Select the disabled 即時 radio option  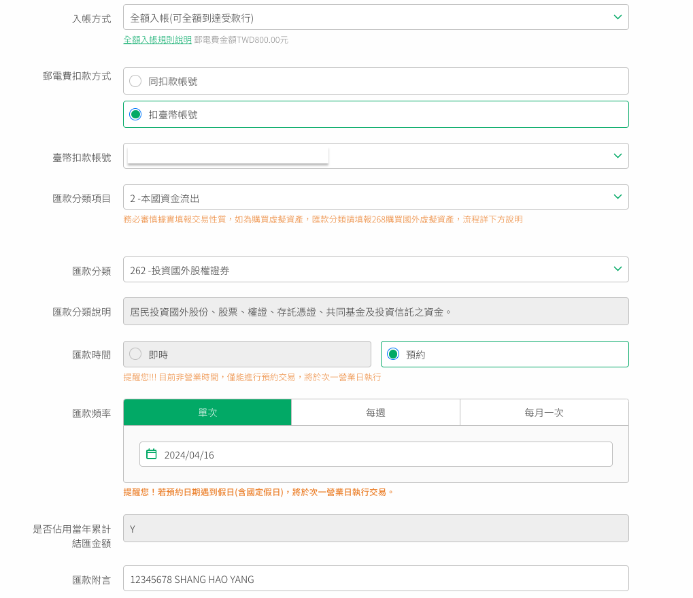tap(136, 354)
